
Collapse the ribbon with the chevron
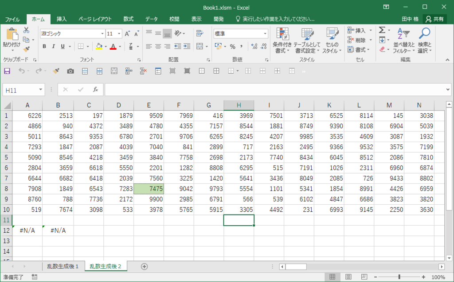click(448, 60)
